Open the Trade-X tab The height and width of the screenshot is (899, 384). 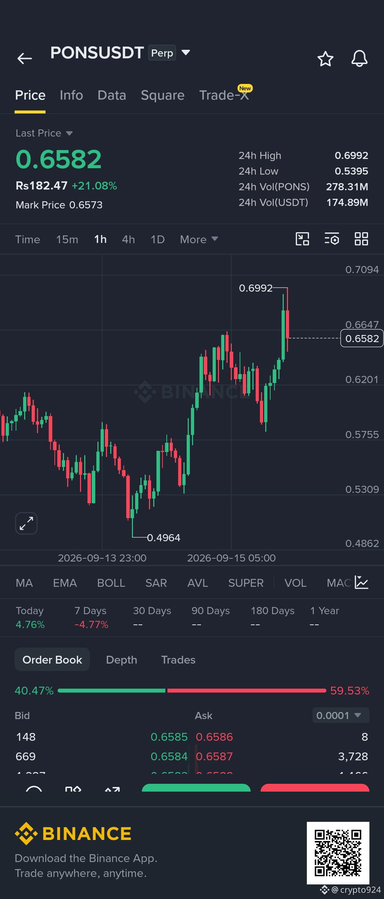[225, 95]
